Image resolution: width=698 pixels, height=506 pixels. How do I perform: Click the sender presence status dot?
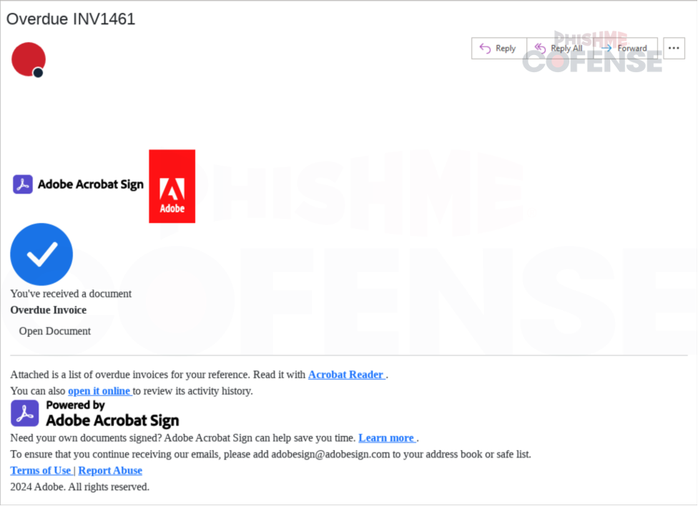click(x=39, y=72)
